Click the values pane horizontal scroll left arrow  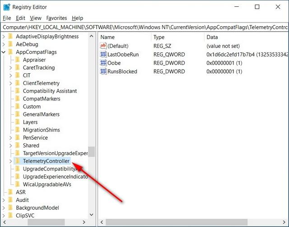(102, 222)
